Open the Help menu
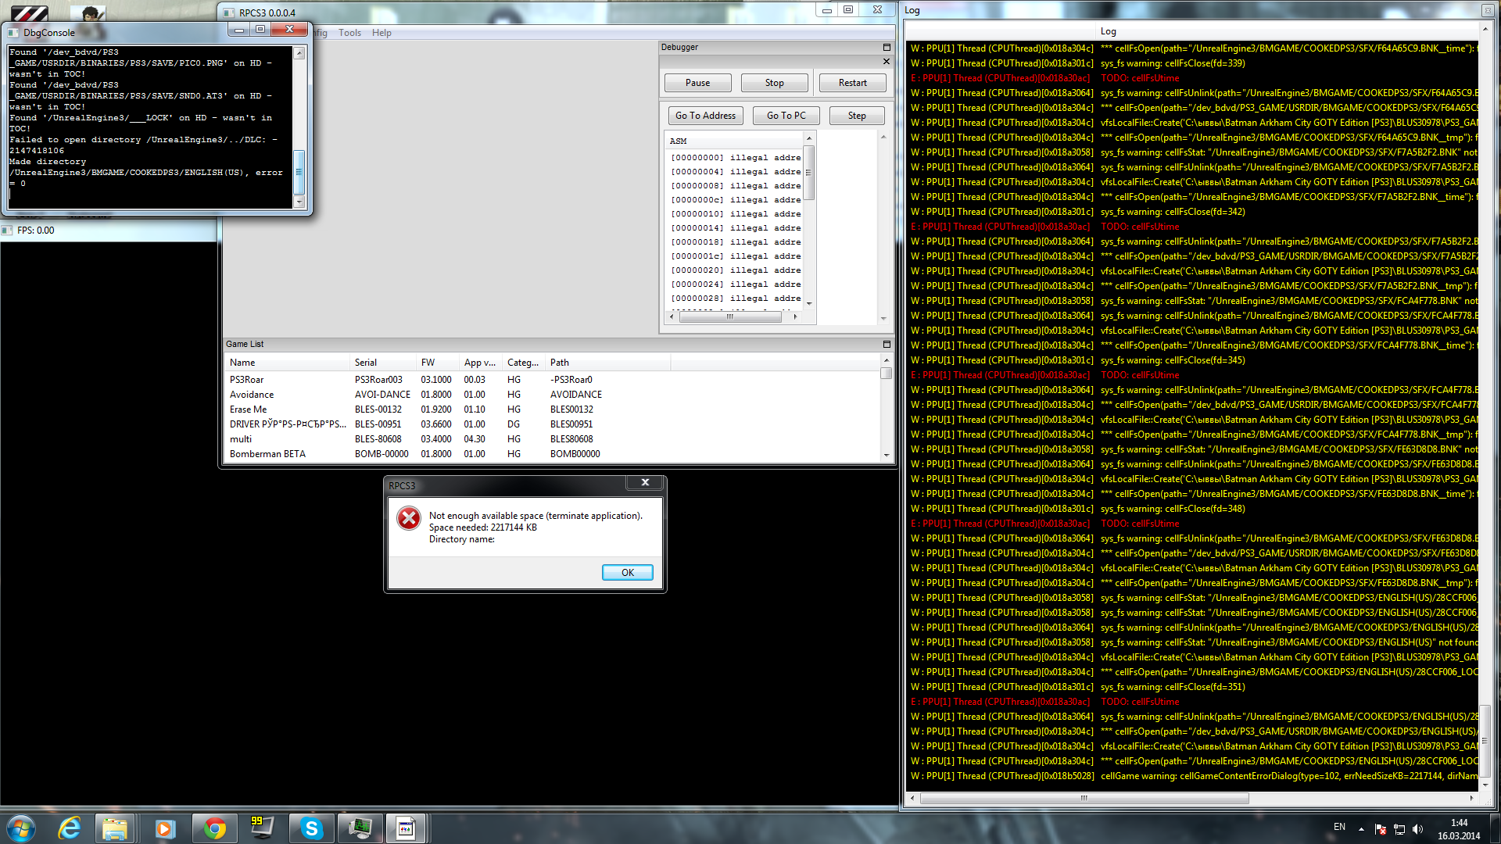1501x844 pixels. (382, 33)
